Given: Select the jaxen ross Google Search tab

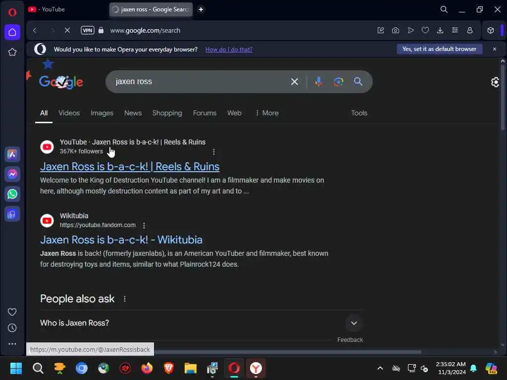Looking at the screenshot, I should [151, 9].
